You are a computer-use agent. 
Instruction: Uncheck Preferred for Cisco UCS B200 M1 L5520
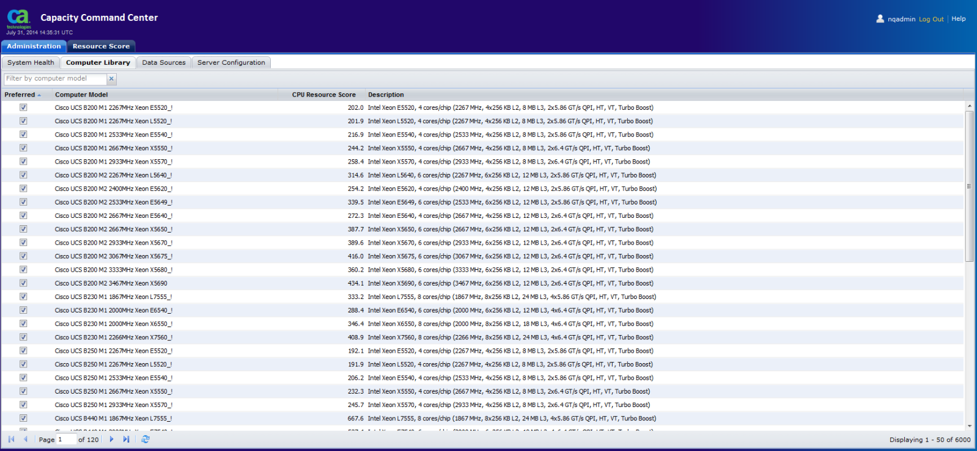tap(23, 121)
